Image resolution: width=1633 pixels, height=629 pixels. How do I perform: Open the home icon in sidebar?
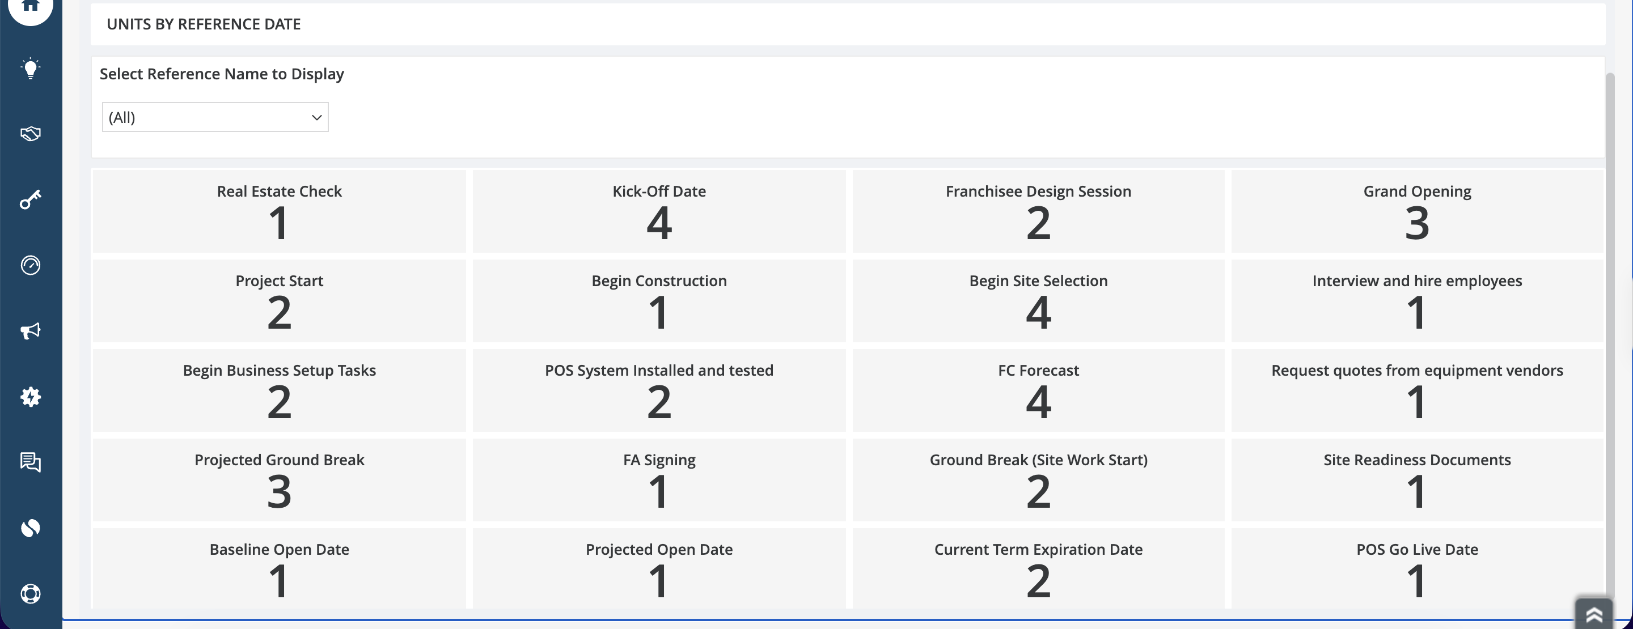tap(30, 6)
